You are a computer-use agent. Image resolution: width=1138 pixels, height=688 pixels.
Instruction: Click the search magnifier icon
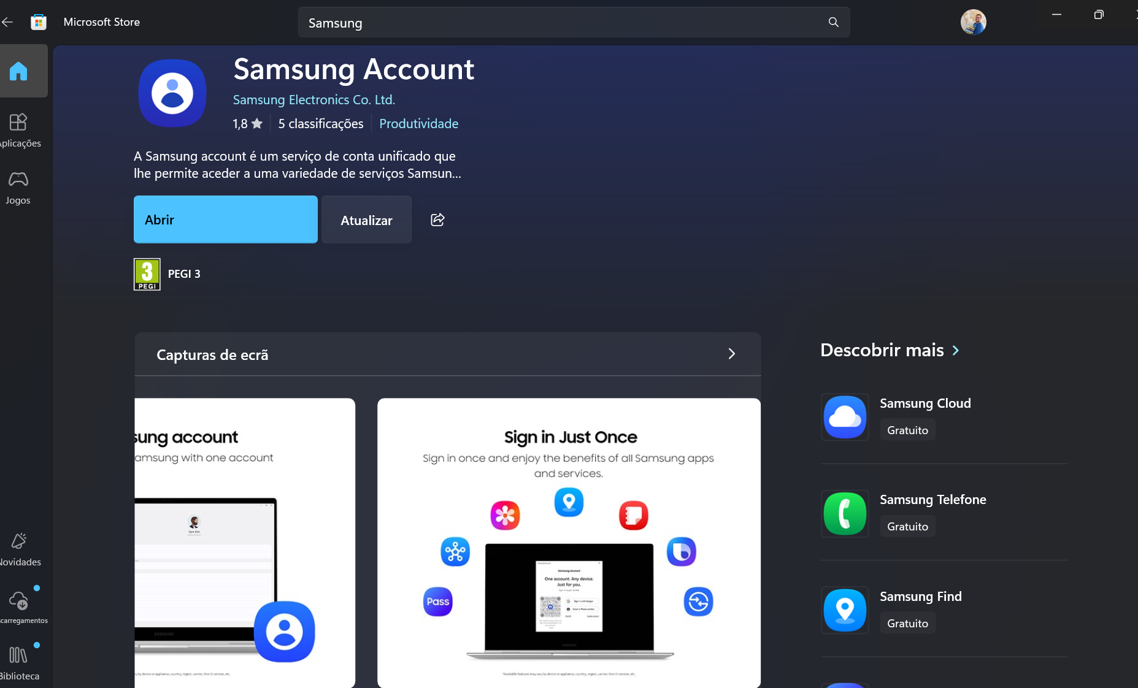coord(833,22)
